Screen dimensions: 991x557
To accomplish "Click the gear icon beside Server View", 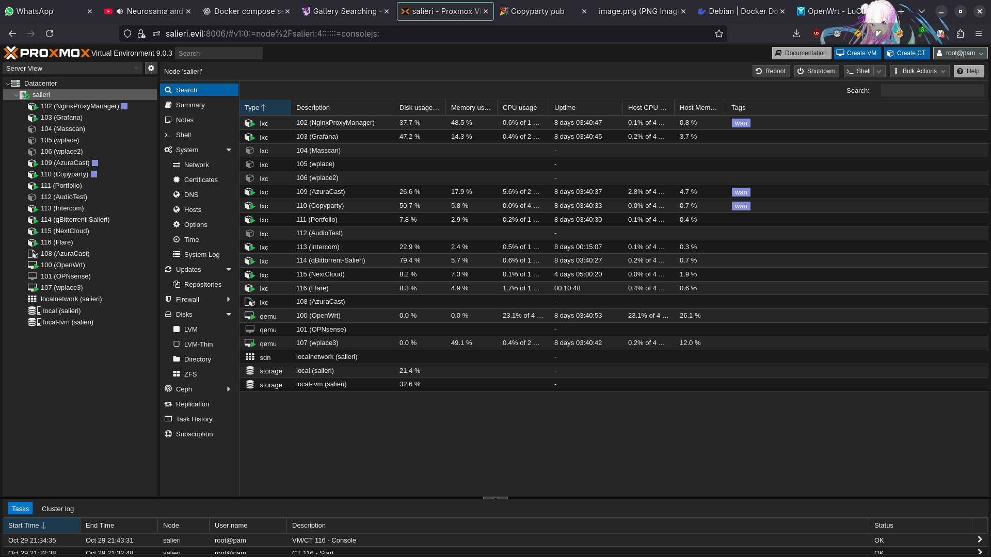I will coord(151,68).
